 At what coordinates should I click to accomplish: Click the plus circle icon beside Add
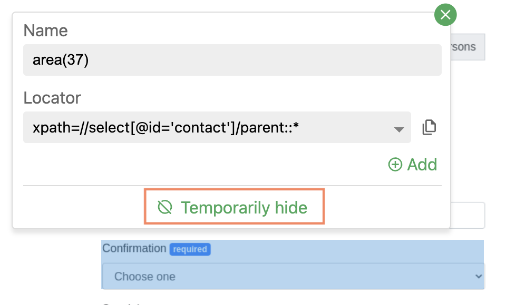tap(395, 165)
